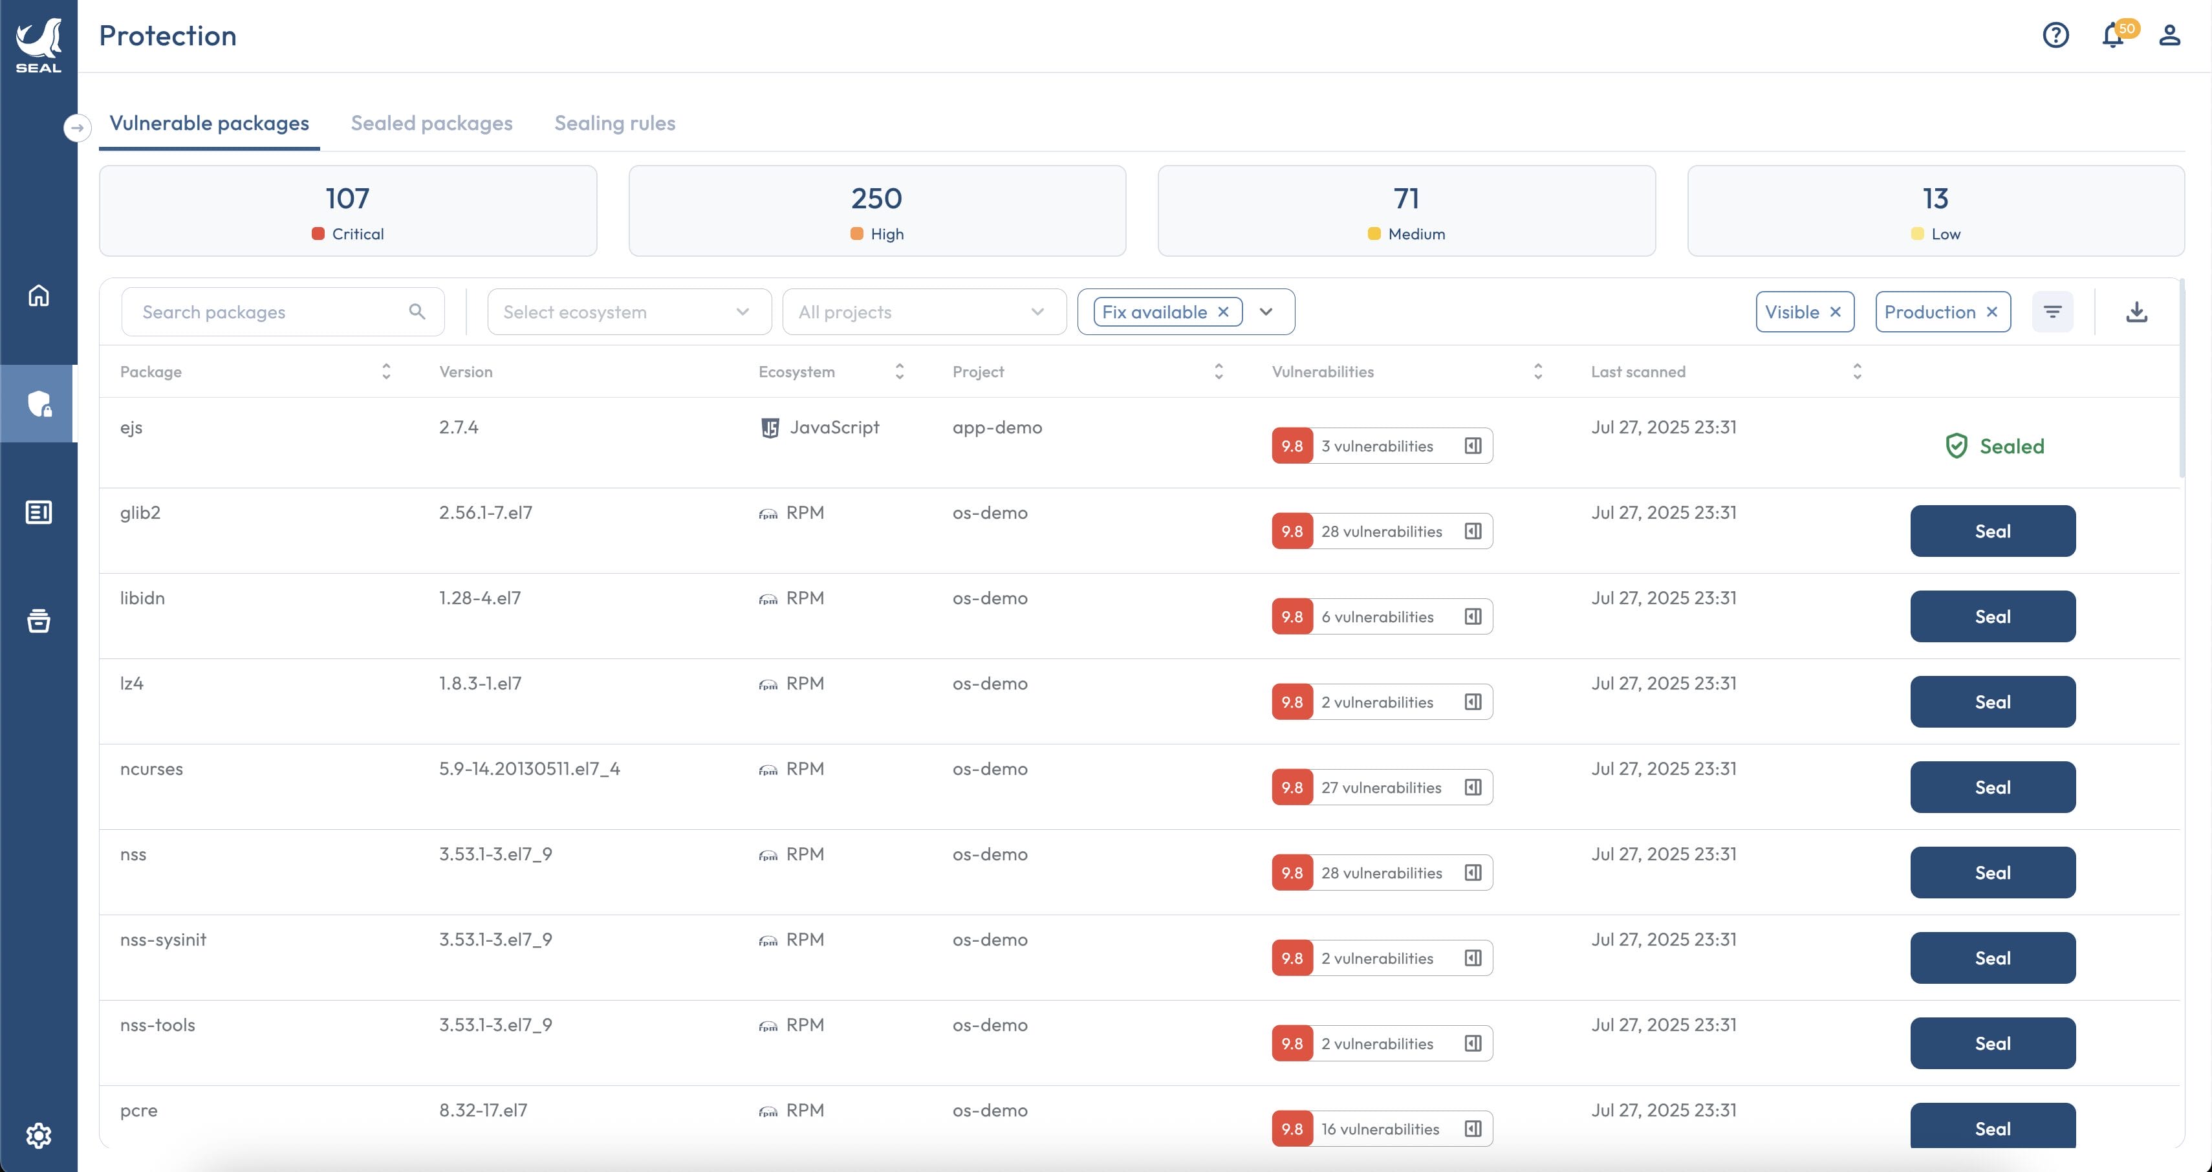The height and width of the screenshot is (1172, 2212).
Task: Open details panel icon for nss-tools vulnerabilities
Action: click(1473, 1043)
